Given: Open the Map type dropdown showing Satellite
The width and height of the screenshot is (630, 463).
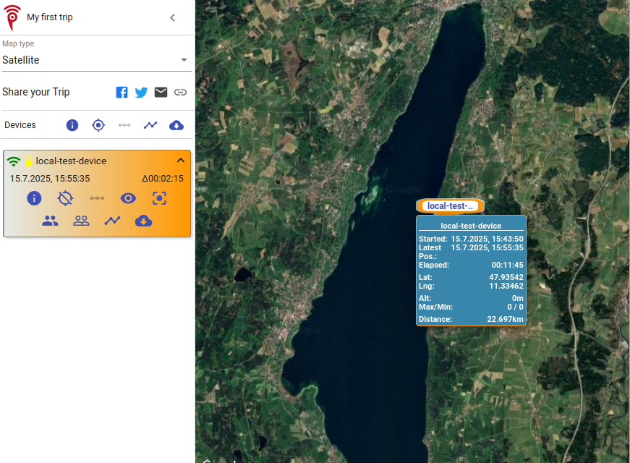Looking at the screenshot, I should (x=96, y=60).
